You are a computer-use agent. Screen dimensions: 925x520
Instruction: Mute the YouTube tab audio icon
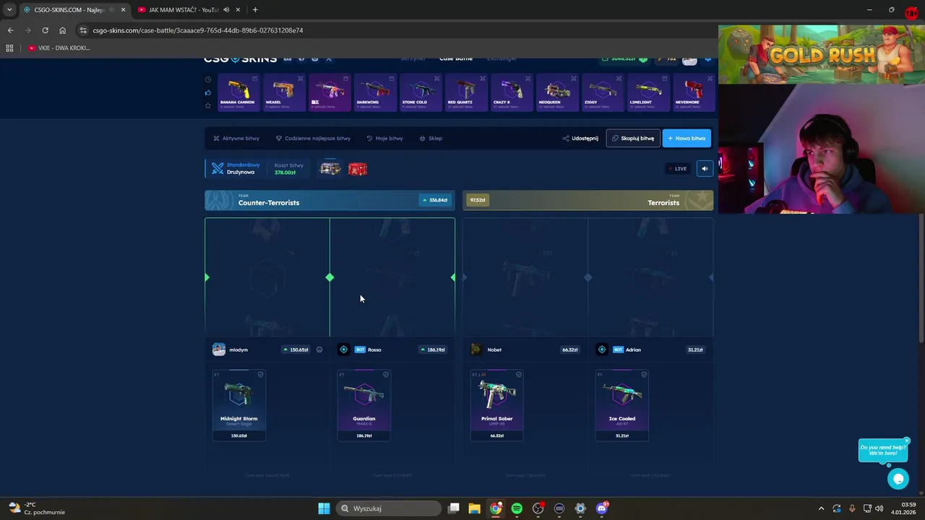pyautogui.click(x=226, y=10)
